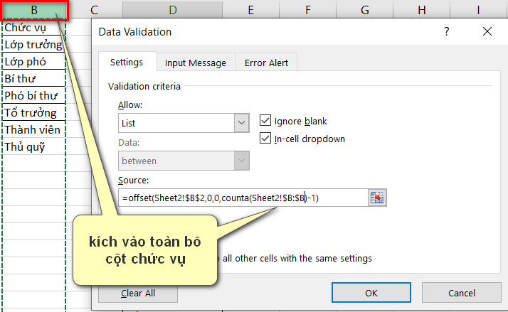Screen dimensions: 508x312
Task: Click into the Source formula input field
Action: click(x=243, y=198)
